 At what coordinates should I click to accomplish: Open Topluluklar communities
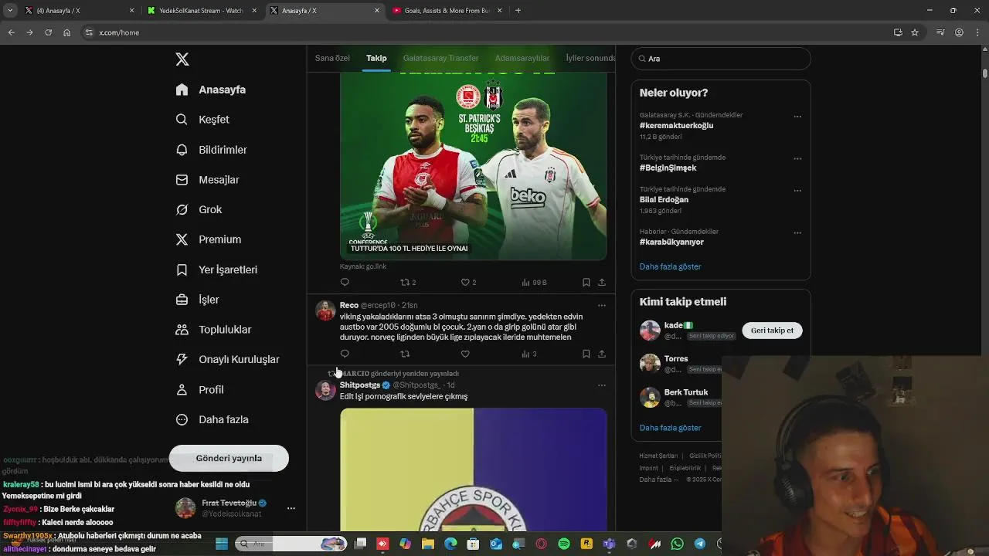pyautogui.click(x=213, y=330)
